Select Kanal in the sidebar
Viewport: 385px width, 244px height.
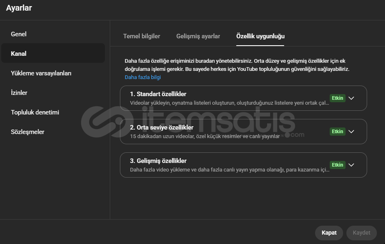pos(53,53)
